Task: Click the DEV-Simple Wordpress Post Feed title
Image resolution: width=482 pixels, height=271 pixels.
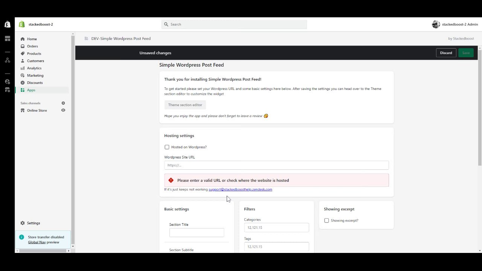Action: [121, 38]
